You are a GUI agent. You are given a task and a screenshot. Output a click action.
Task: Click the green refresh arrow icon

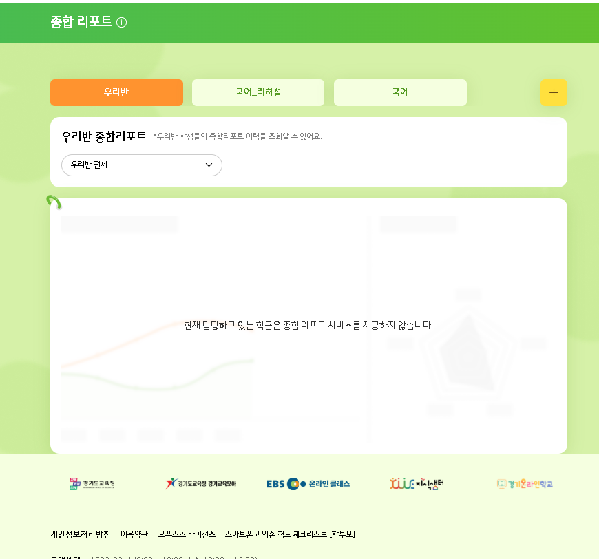(x=54, y=202)
